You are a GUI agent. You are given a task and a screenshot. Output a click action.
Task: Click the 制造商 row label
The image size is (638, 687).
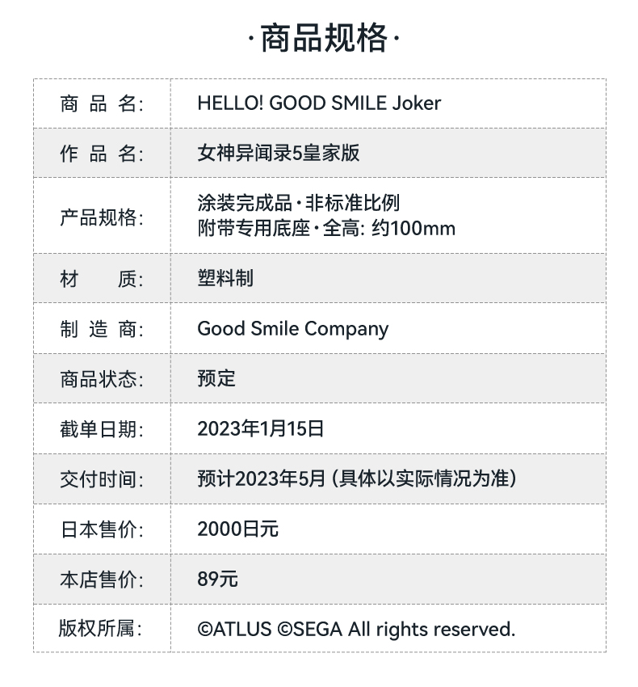point(101,330)
